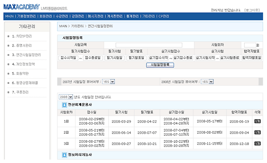
Task: Open the 수강관리 menu
Action: tap(62, 16)
